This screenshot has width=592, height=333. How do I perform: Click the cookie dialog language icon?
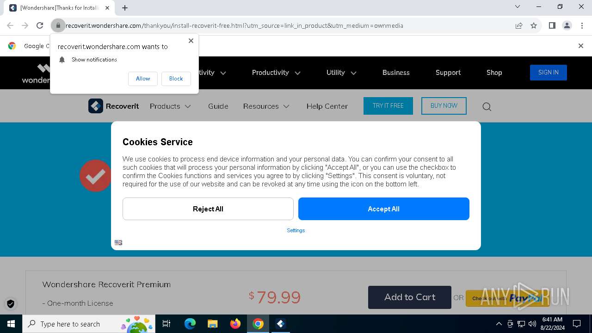point(118,242)
